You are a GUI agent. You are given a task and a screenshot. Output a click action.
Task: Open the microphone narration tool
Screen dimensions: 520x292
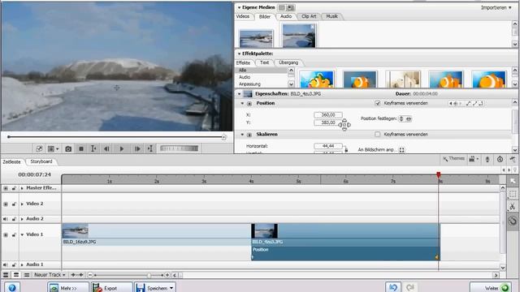pyautogui.click(x=487, y=159)
